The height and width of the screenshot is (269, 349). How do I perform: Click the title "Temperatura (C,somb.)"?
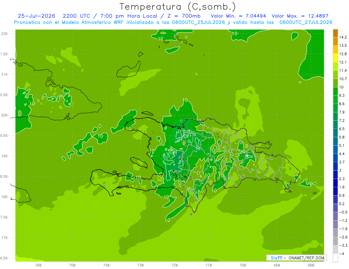tap(178, 7)
